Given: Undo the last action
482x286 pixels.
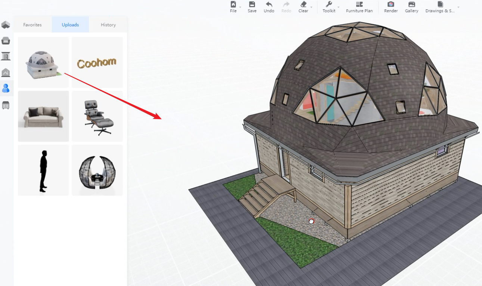Looking at the screenshot, I should click(269, 7).
